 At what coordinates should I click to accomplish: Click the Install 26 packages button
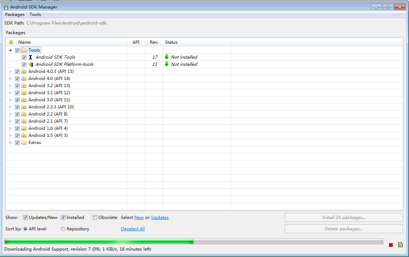(x=344, y=218)
